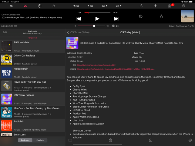Screen dimensions: 195x146
Task: Add a podcast with the plus icon
Action: (x=155, y=6)
